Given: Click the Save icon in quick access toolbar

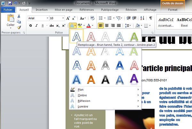Looking at the screenshot, I should [x=10, y=3].
